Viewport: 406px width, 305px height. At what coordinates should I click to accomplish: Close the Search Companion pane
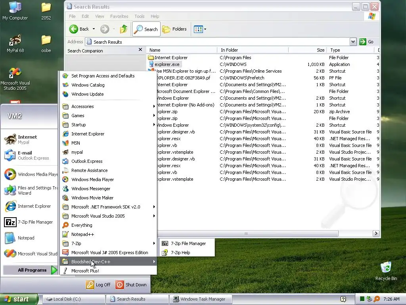[140, 50]
